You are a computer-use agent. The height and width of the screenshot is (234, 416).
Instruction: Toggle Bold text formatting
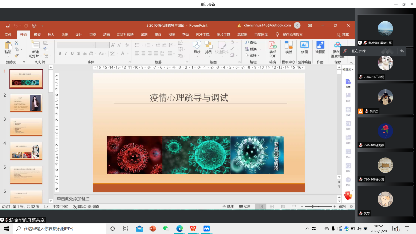pyautogui.click(x=60, y=53)
